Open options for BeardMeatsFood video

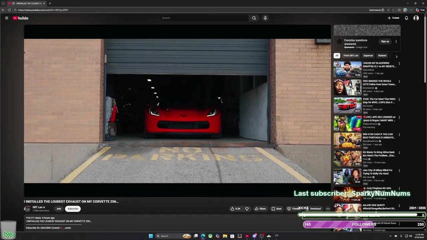[x=399, y=135]
